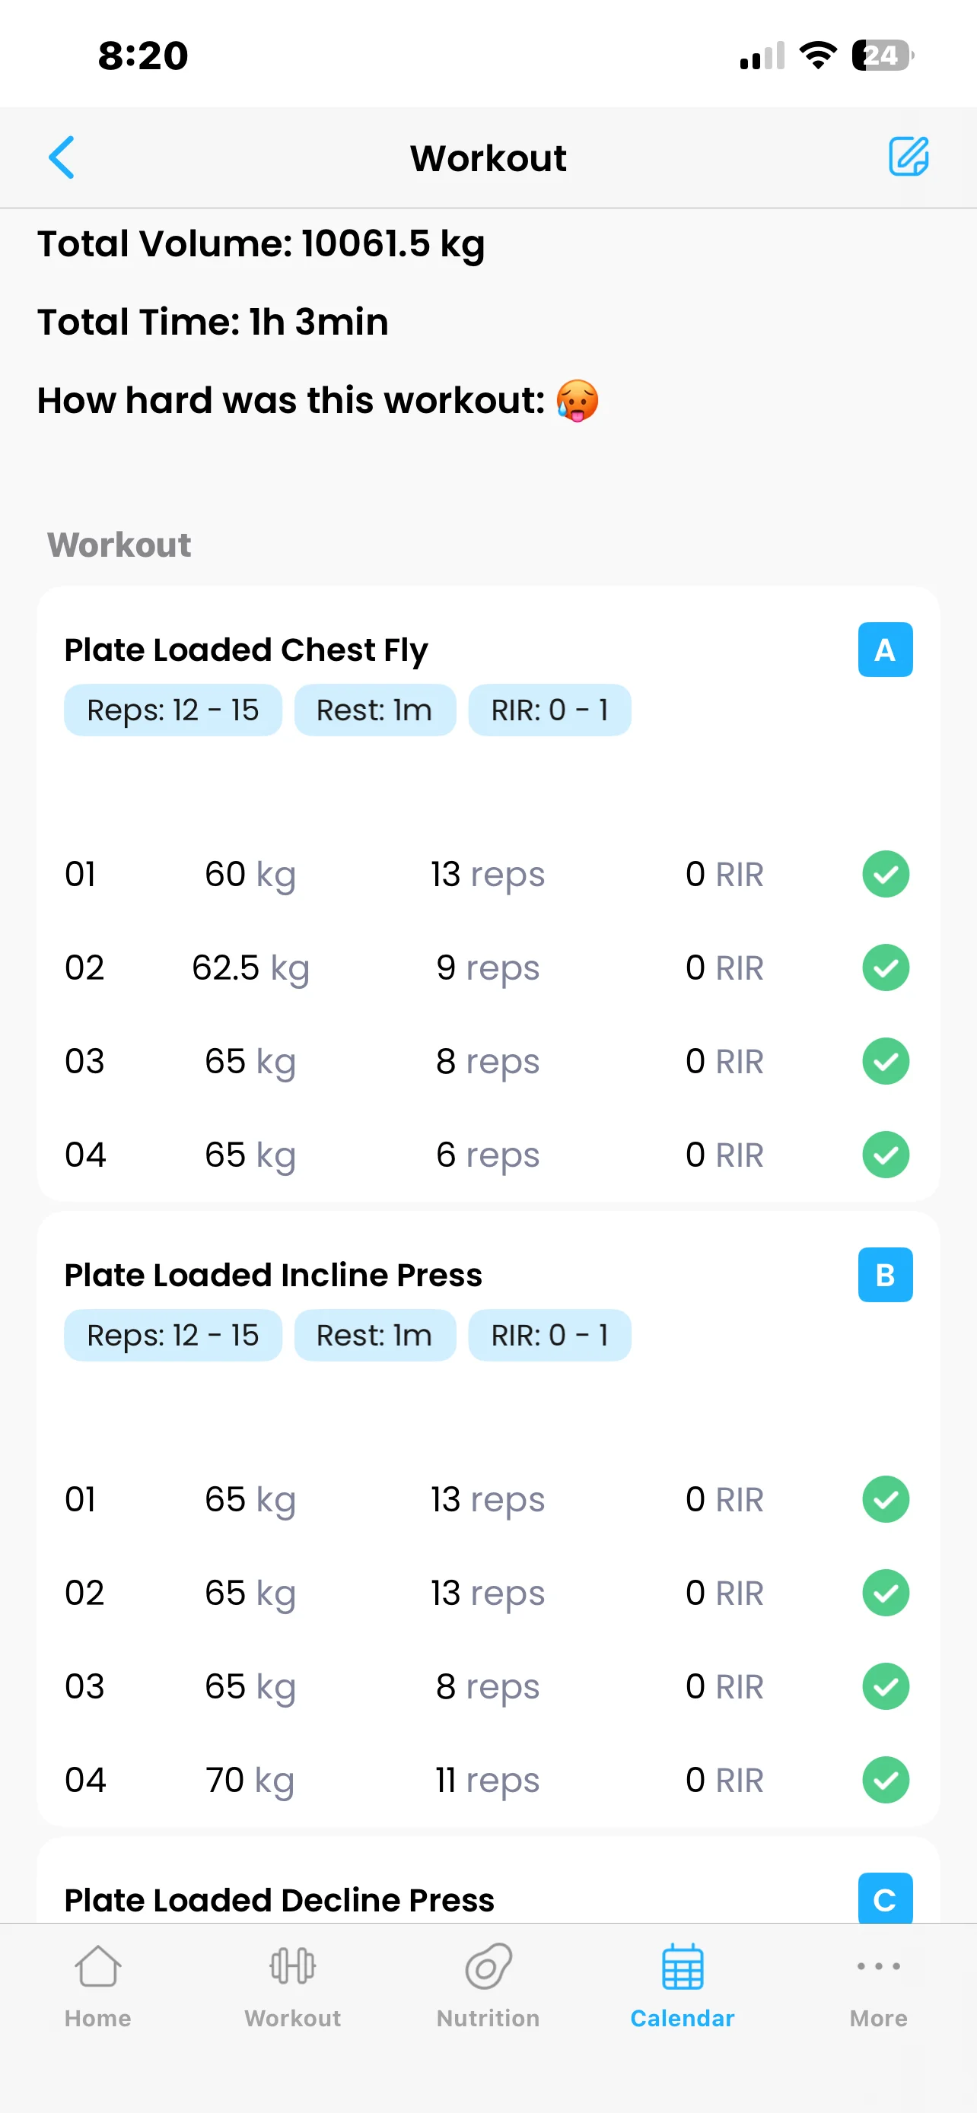This screenshot has height=2113, width=977.
Task: Tap the blue A badge on Chest Fly
Action: coord(884,650)
